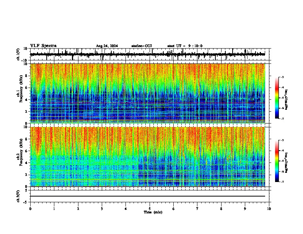Click time axis tick label "3"

pos(102,209)
